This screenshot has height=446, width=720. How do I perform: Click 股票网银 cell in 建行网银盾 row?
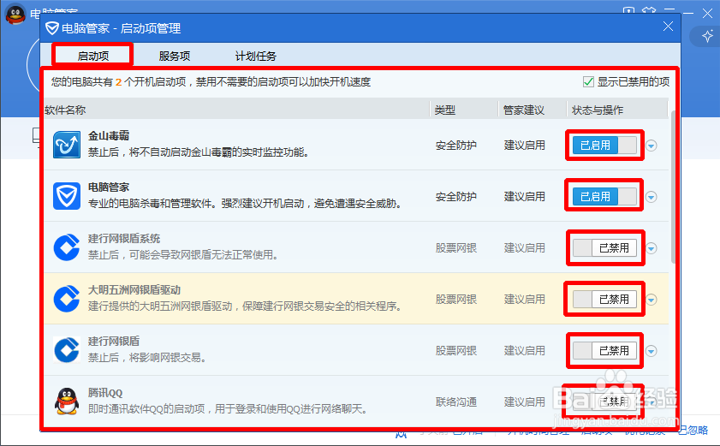tap(456, 351)
